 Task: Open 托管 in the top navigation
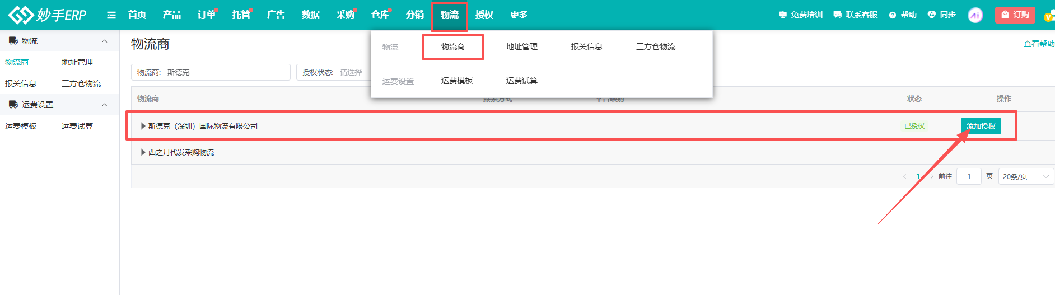coord(241,15)
